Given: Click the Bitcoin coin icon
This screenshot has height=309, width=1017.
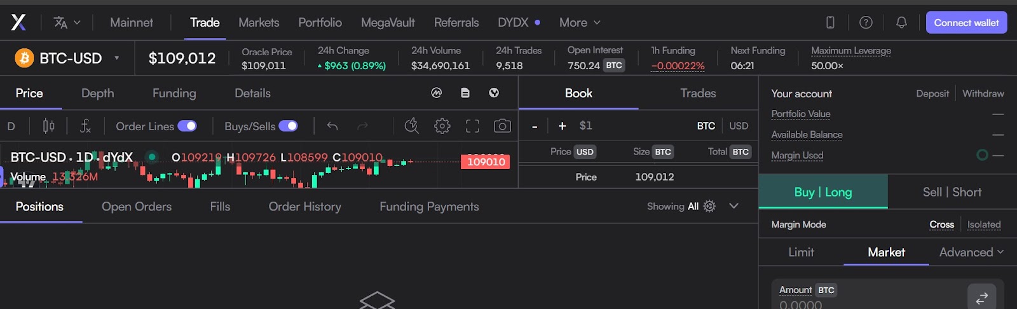Looking at the screenshot, I should pyautogui.click(x=24, y=58).
